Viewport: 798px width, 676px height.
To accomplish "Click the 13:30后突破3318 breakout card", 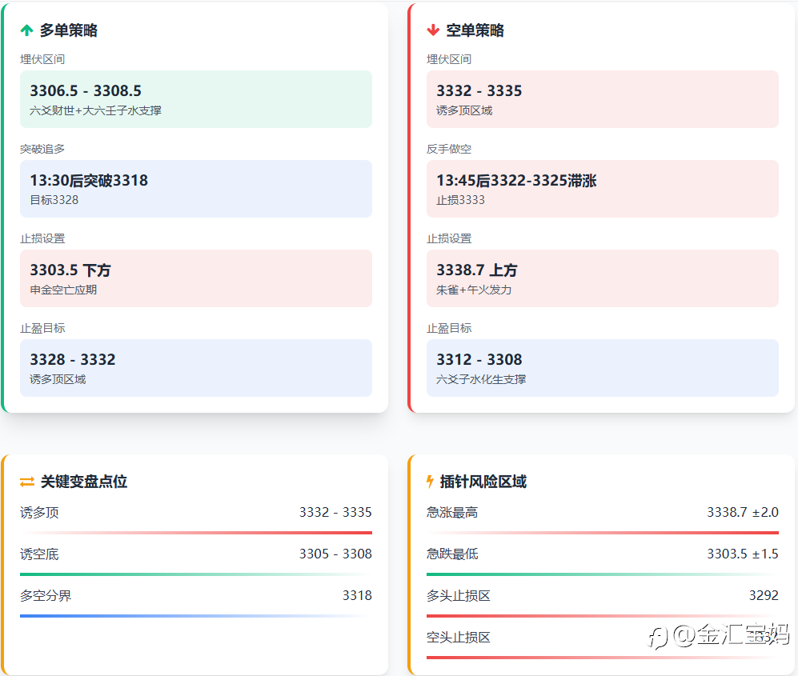I will (x=196, y=189).
